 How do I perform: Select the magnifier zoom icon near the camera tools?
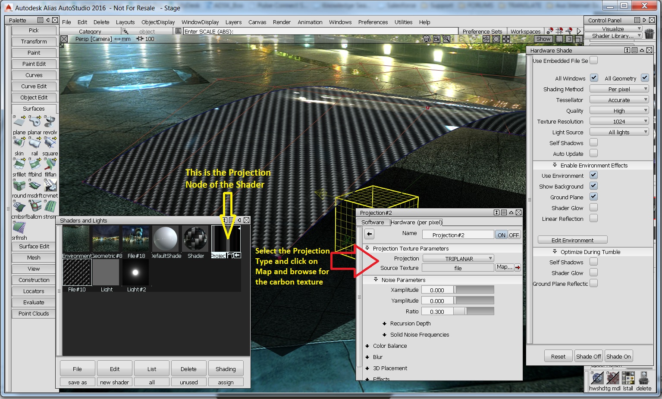[x=447, y=39]
